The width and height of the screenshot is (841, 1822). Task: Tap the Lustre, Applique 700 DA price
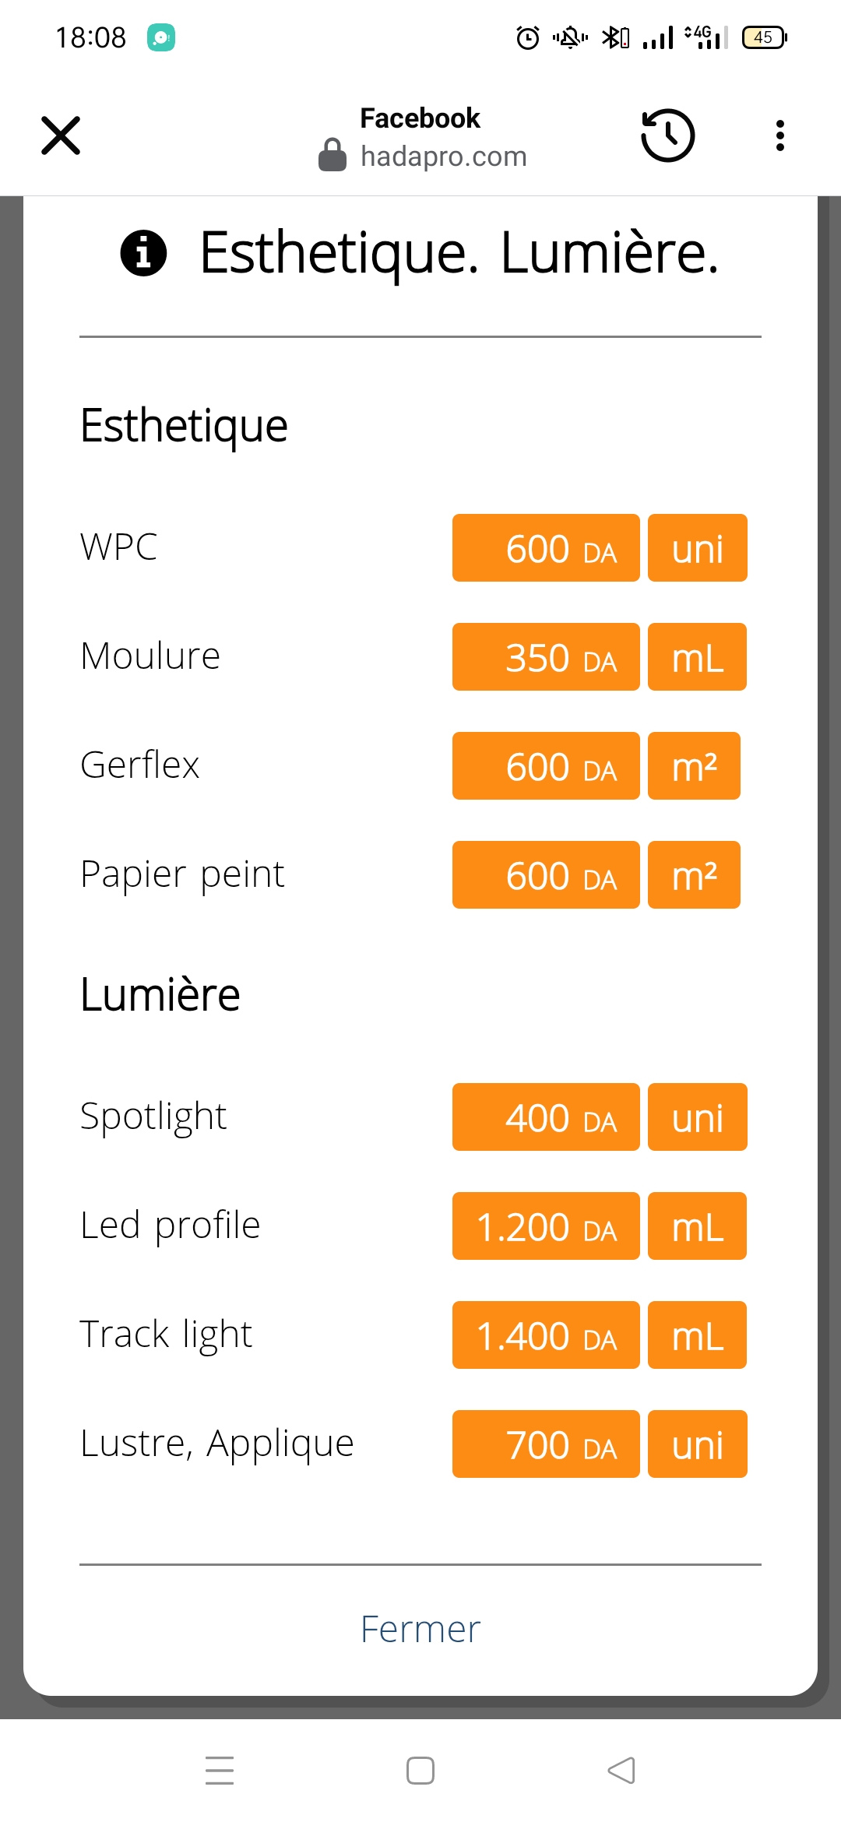pos(546,1444)
